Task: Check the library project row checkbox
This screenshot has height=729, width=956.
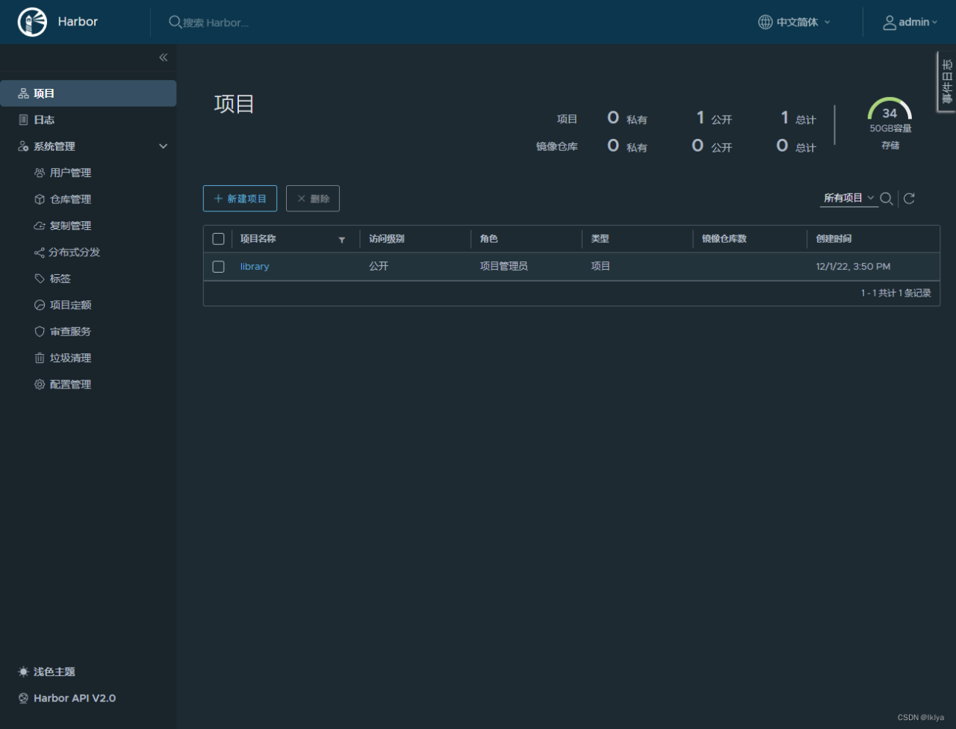Action: 218,267
